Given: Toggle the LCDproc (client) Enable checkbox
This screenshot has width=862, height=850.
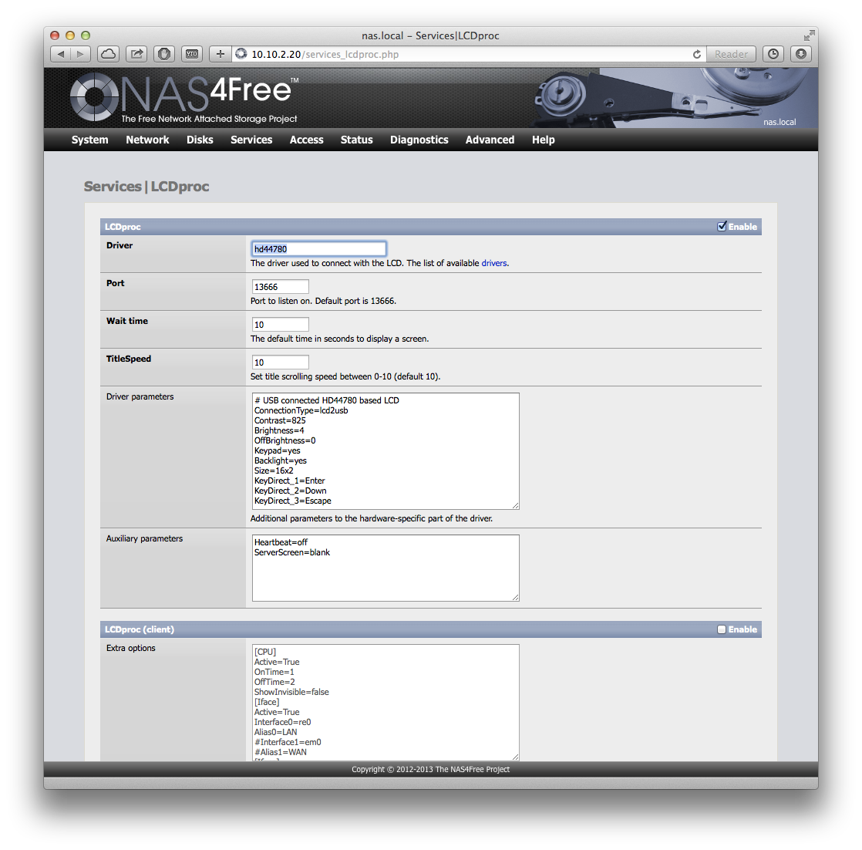Looking at the screenshot, I should pyautogui.click(x=721, y=629).
